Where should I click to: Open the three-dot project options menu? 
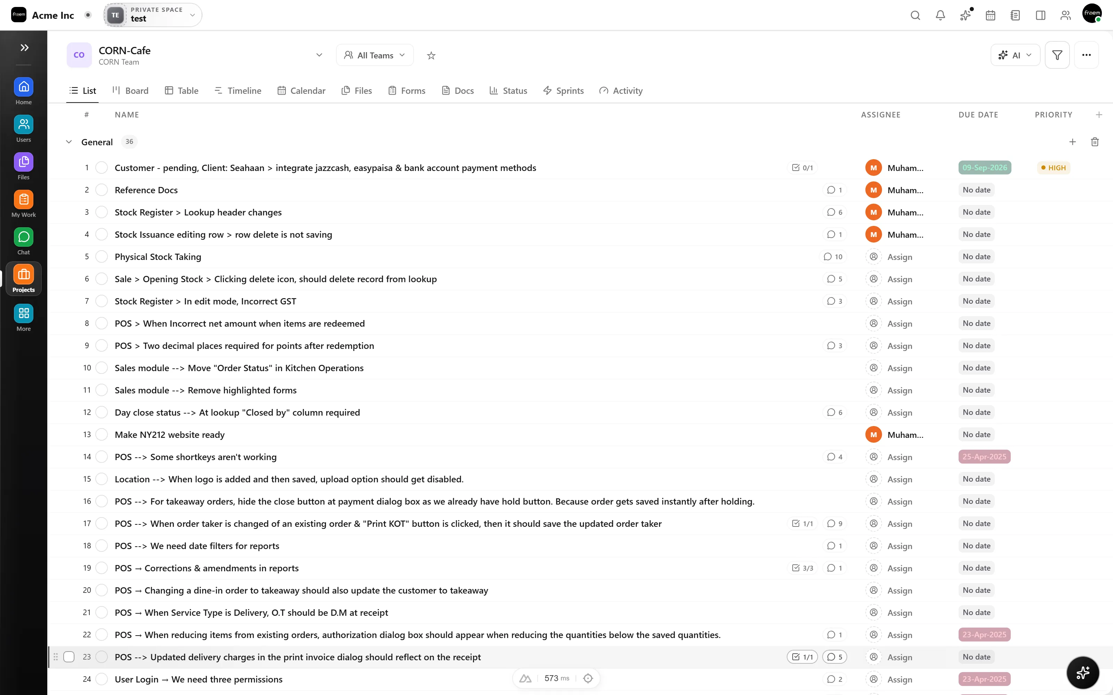(x=1086, y=55)
